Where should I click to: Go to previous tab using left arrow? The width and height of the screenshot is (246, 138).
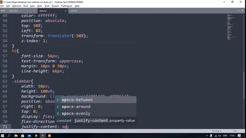pyautogui.click(x=2, y=11)
